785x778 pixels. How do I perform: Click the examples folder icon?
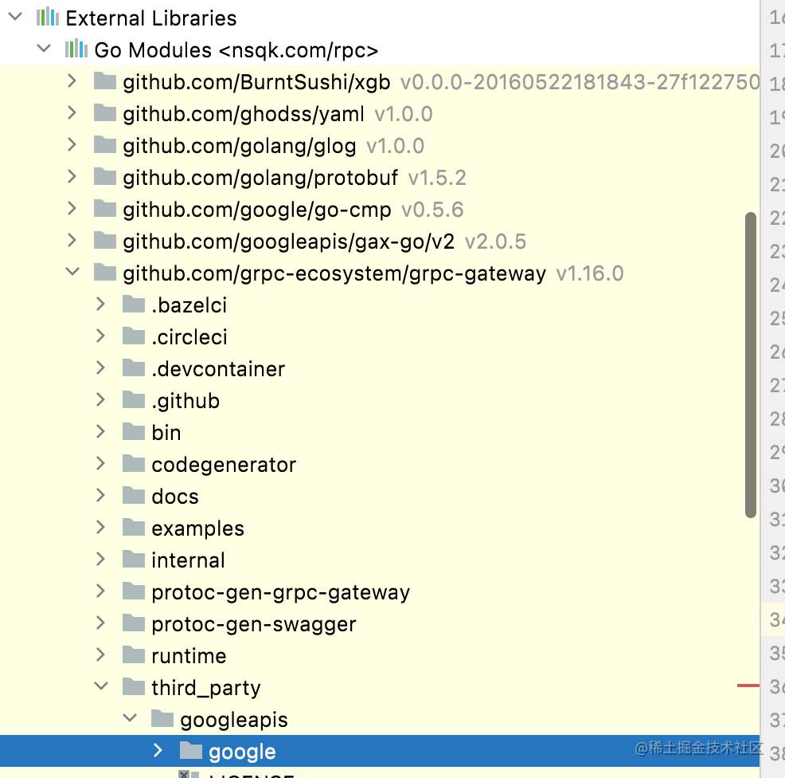(134, 527)
